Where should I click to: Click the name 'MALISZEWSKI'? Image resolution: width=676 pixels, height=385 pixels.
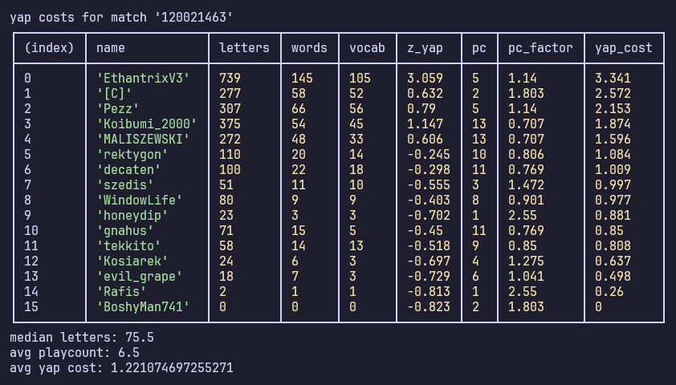point(143,139)
